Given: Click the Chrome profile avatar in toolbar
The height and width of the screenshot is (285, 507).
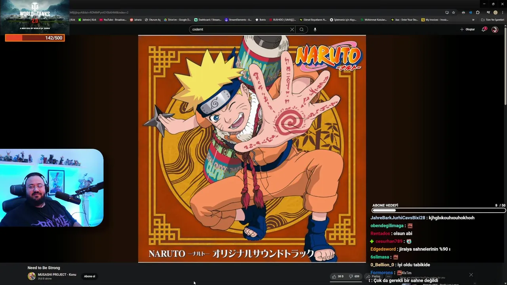Looking at the screenshot, I should tap(495, 12).
